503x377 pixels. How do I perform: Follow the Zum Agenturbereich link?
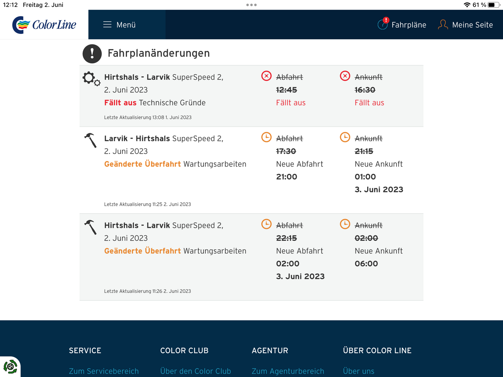pyautogui.click(x=288, y=371)
